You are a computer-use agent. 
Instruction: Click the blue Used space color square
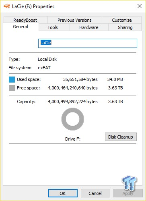coord(12,79)
